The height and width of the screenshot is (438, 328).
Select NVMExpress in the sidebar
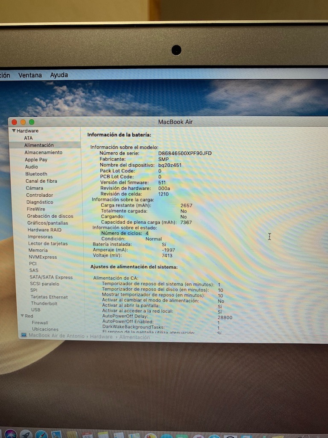(43, 257)
